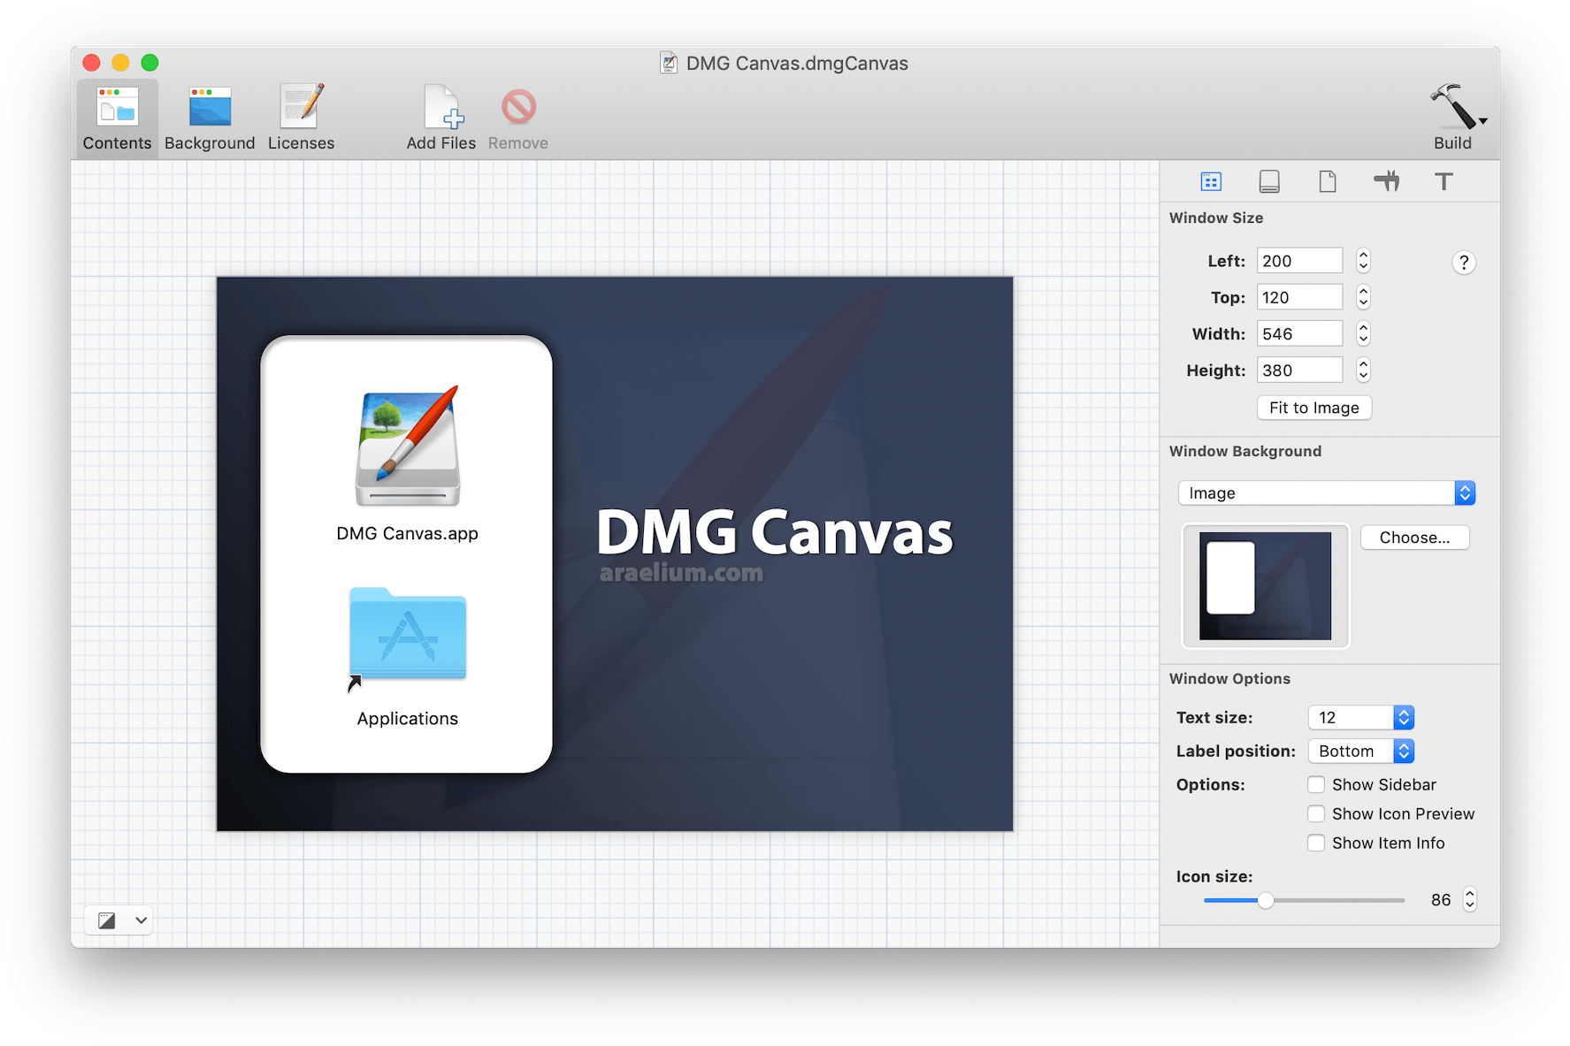Screen dimensions: 1570x1046
Task: Open the canvas view options dropdown
Action: [119, 920]
